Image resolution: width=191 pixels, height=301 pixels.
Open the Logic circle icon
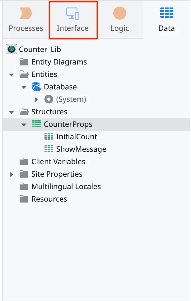[x=119, y=13]
